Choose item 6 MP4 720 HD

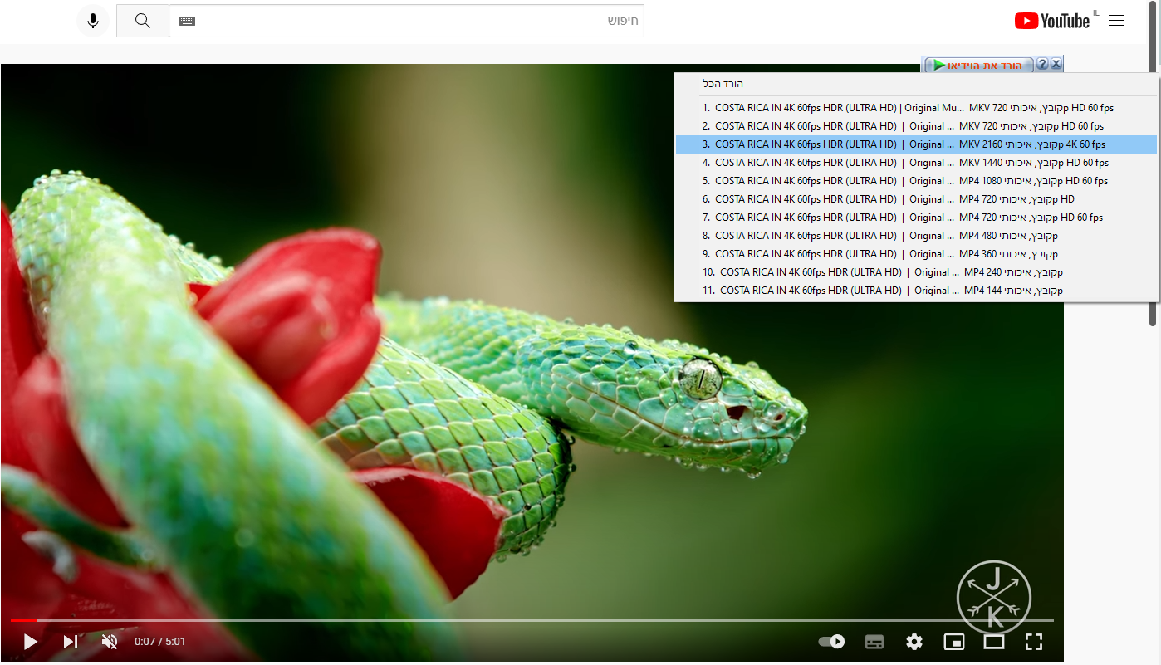915,199
